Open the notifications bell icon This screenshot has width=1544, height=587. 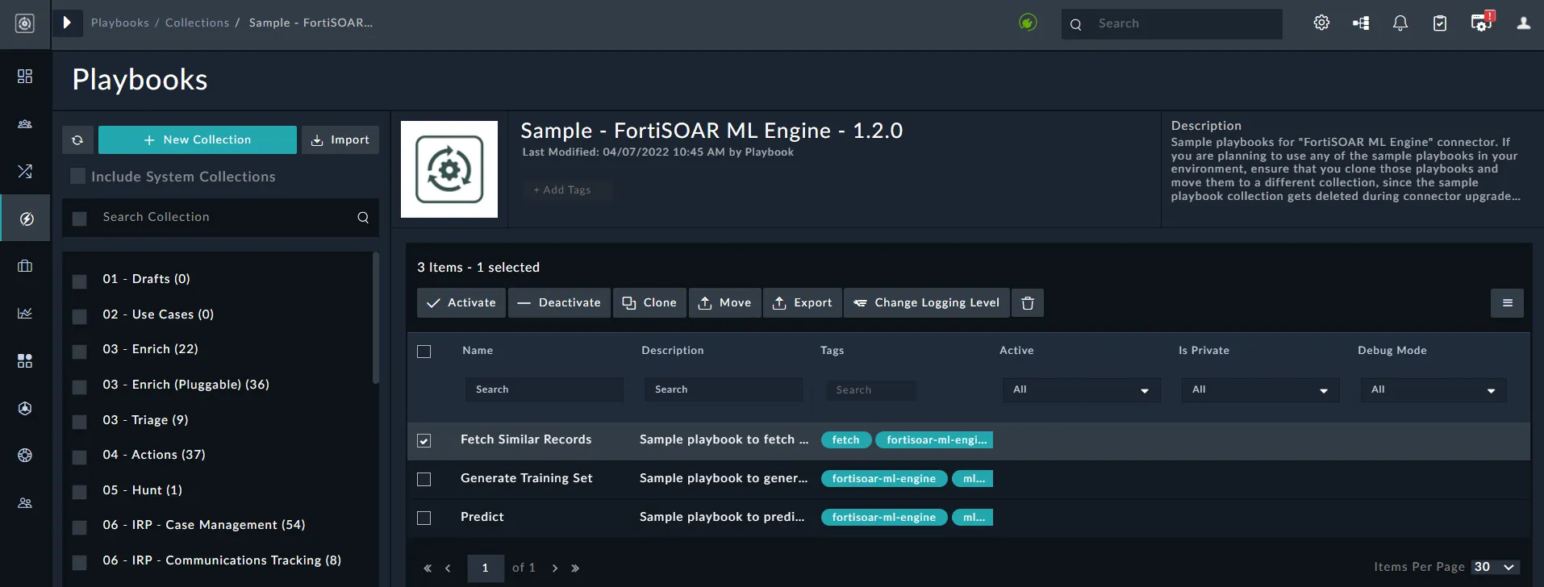pos(1400,23)
